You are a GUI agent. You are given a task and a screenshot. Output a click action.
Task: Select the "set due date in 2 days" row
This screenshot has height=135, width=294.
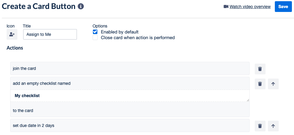coord(129,125)
